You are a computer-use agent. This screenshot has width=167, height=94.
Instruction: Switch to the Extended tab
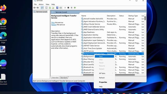[55, 78]
